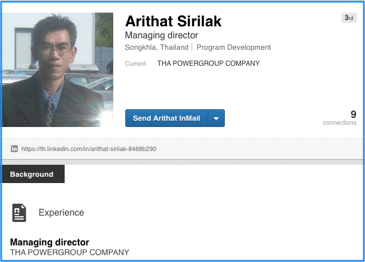Click THA POWERGROUP COMPANY next to Current
365x262 pixels.
coord(208,63)
